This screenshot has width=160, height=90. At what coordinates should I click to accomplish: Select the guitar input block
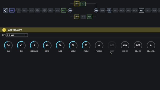(x=5, y=10)
